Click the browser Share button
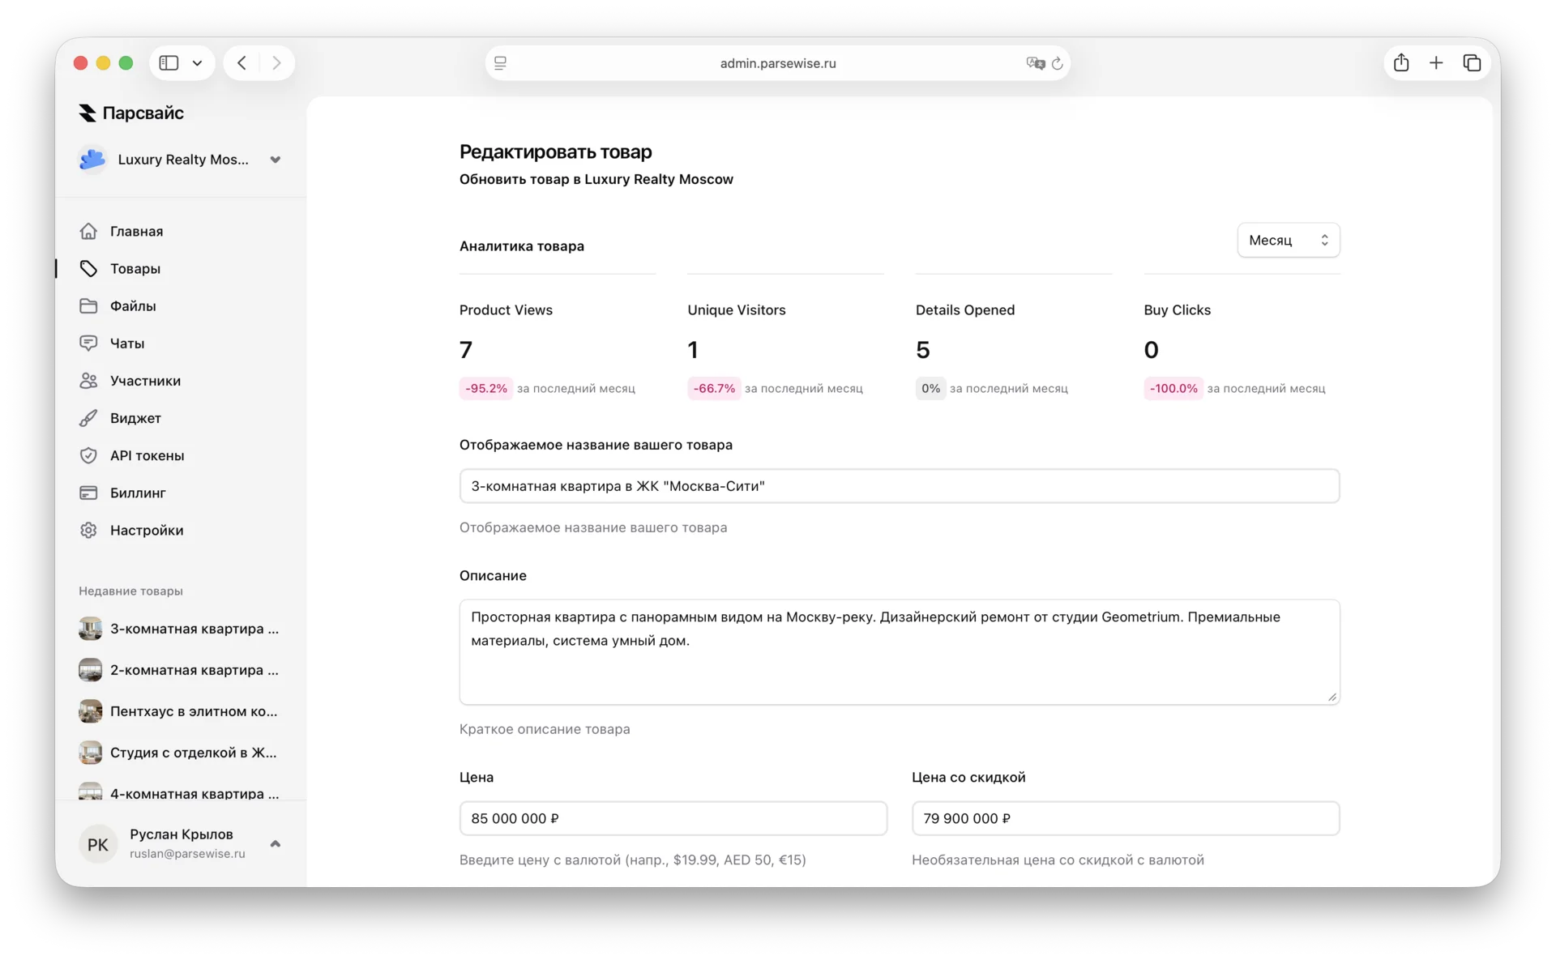The image size is (1556, 960). tap(1401, 62)
